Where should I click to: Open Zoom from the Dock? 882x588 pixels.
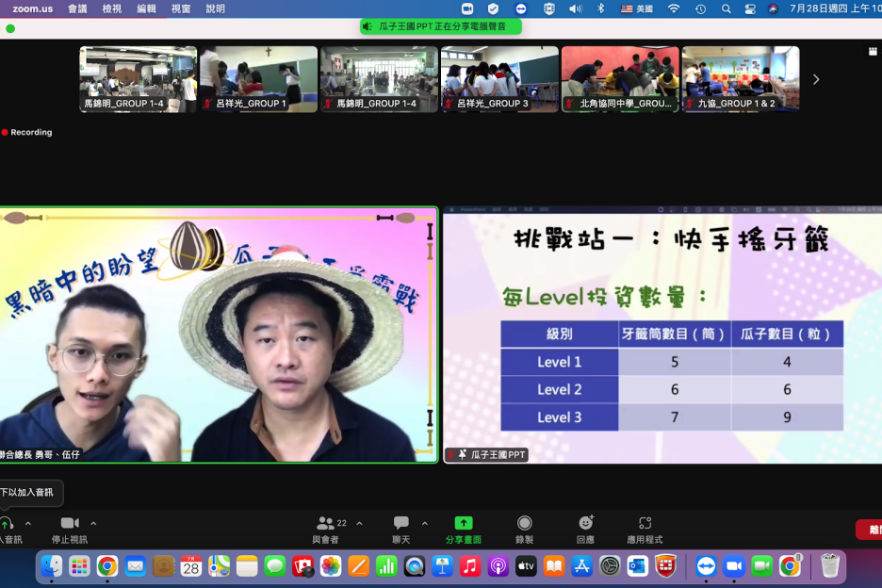[x=733, y=565]
